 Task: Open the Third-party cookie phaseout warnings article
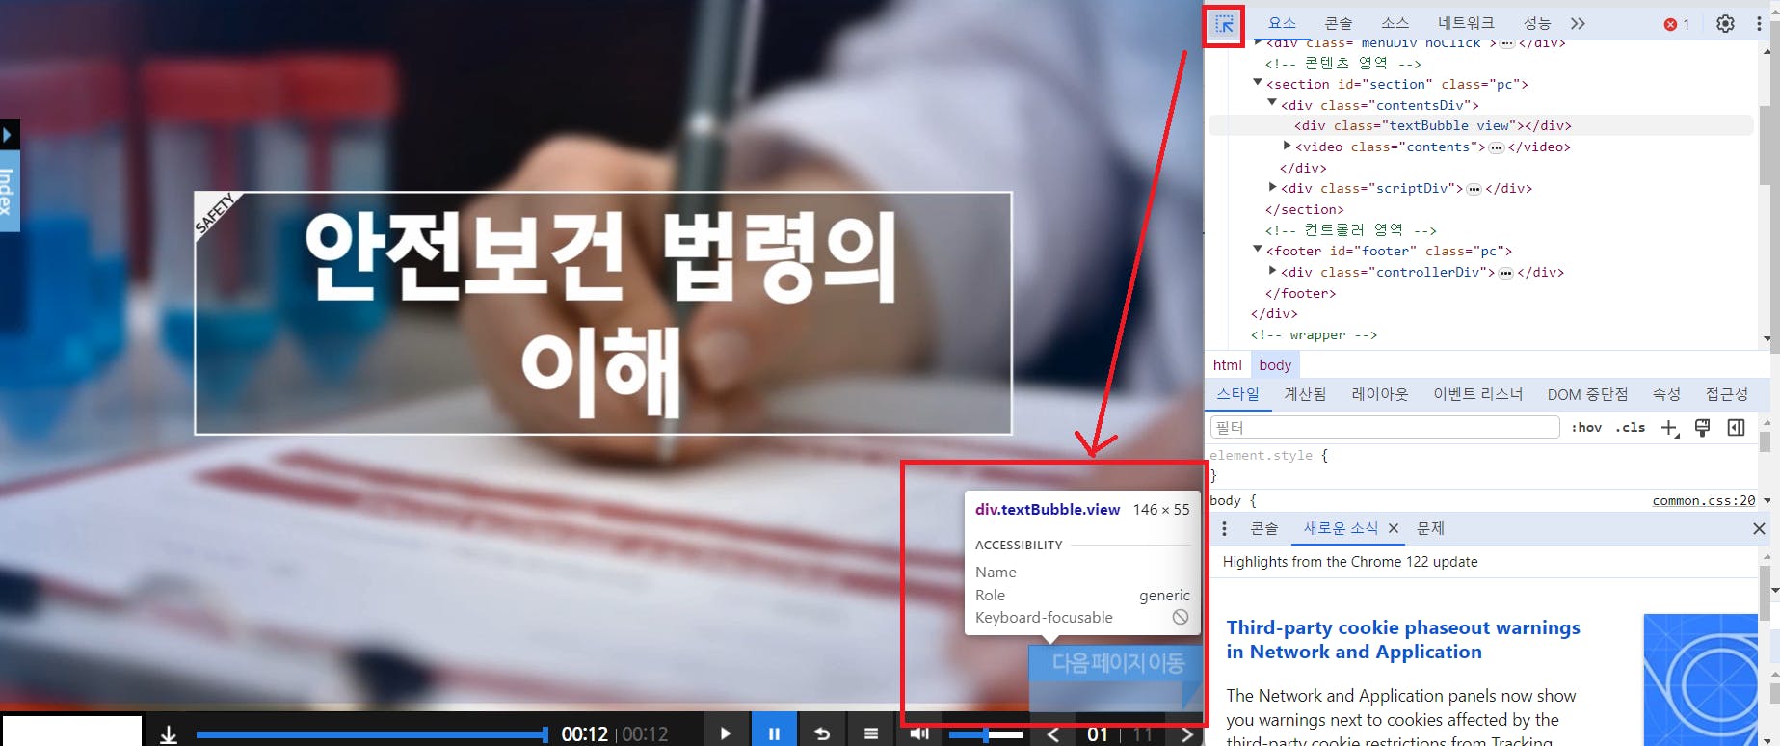tap(1402, 640)
